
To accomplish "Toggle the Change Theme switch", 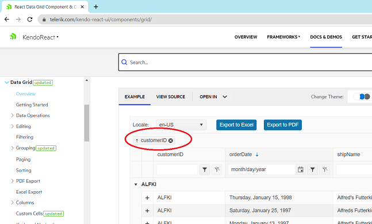I will 361,96.
